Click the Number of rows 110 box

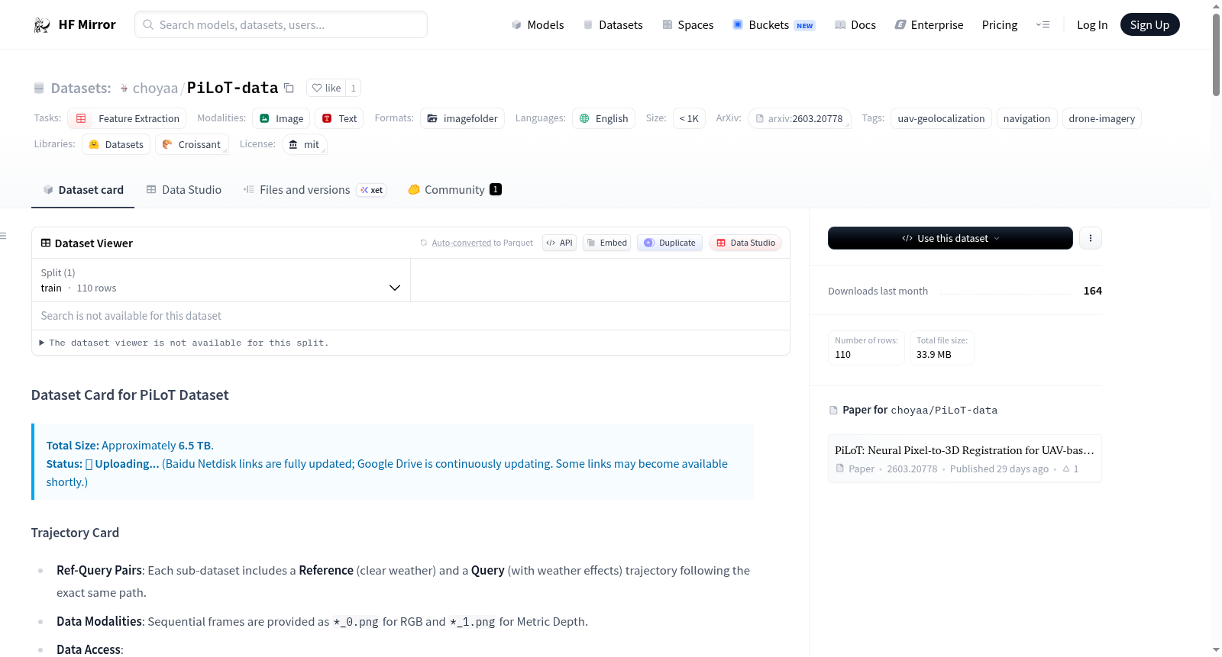[x=866, y=348]
